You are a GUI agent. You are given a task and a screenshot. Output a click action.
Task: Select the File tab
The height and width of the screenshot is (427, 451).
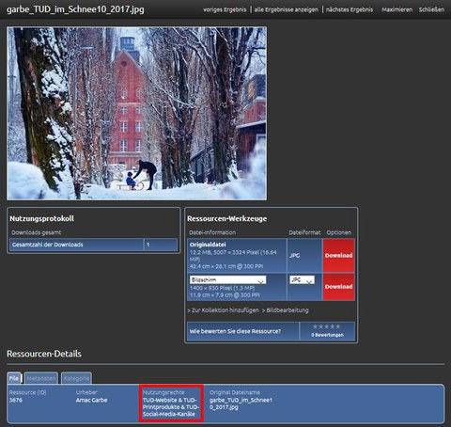coord(14,378)
